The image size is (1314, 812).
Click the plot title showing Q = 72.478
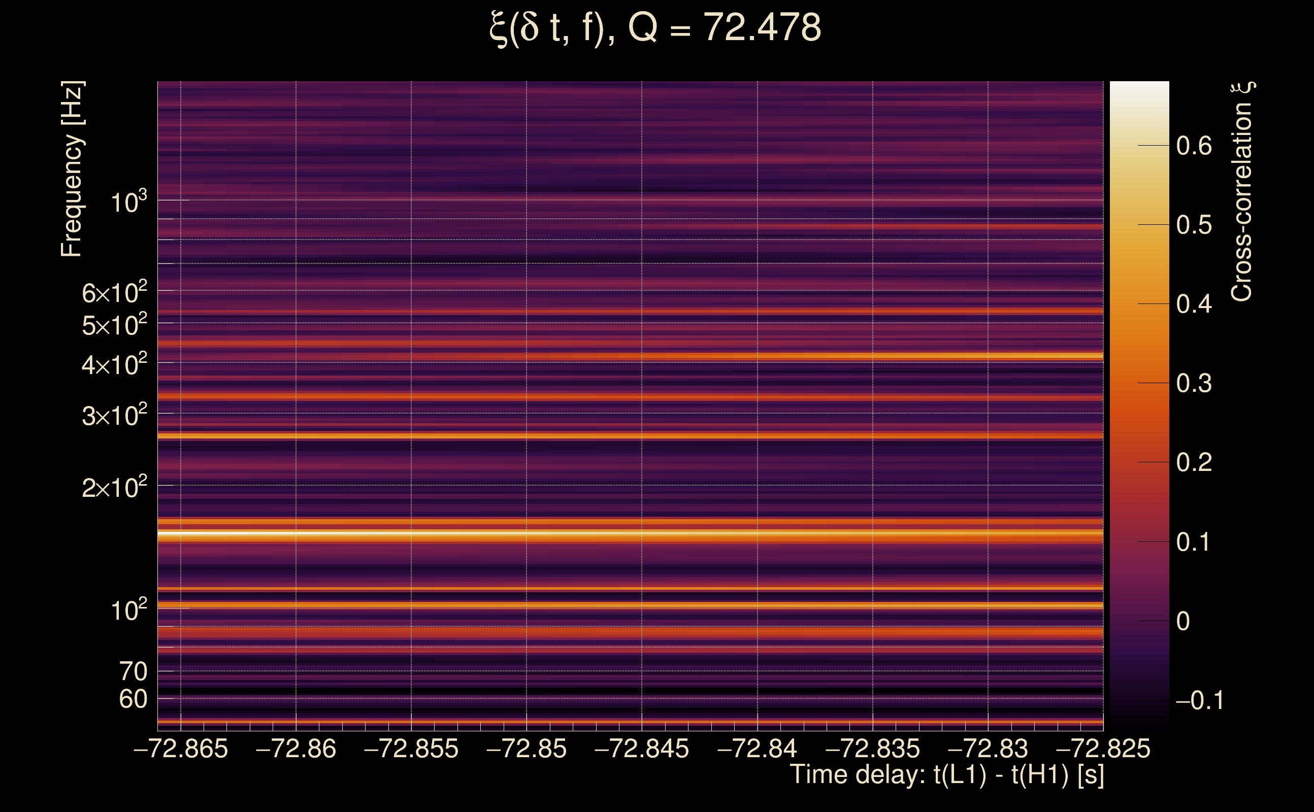coord(655,28)
